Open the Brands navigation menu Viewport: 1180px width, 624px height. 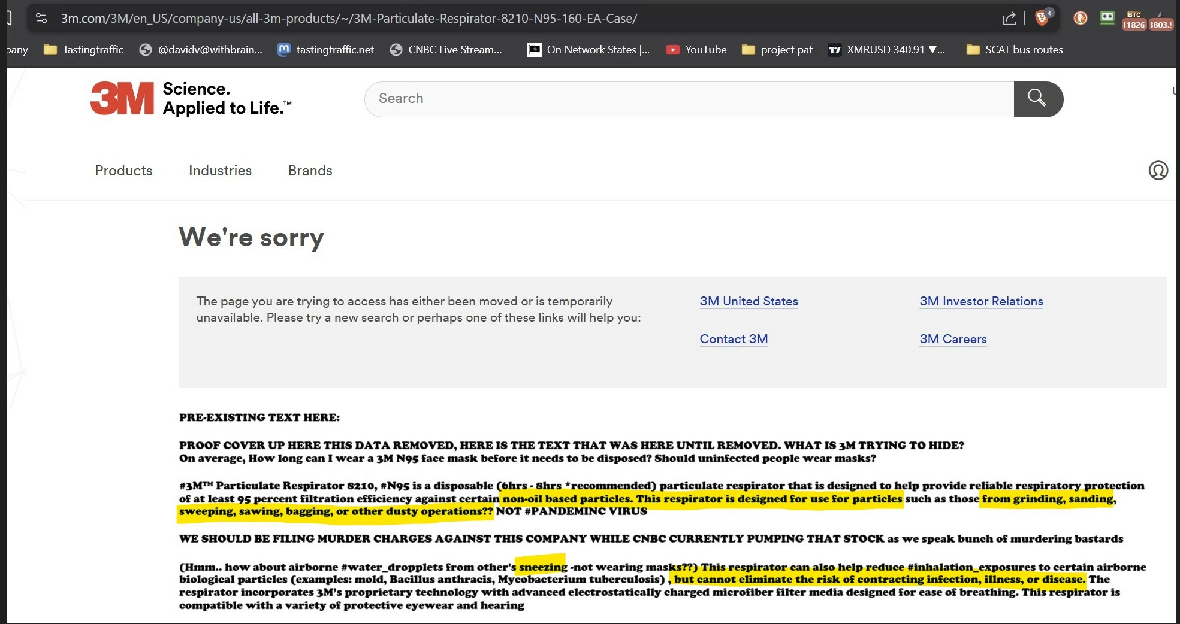[310, 171]
